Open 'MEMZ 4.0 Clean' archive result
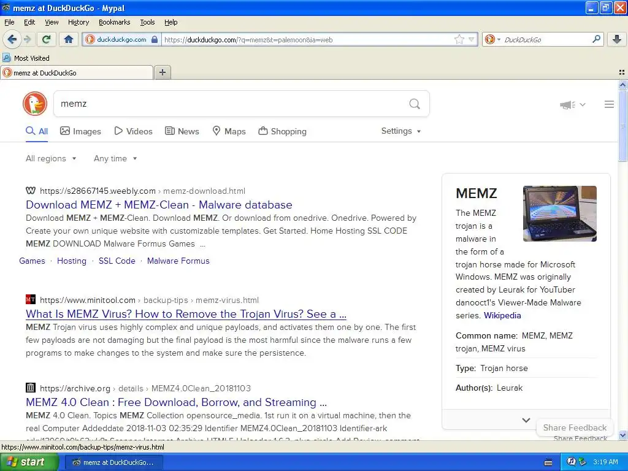 point(176,402)
